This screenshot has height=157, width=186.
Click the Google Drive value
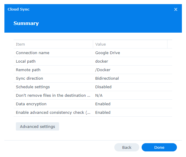point(108,53)
